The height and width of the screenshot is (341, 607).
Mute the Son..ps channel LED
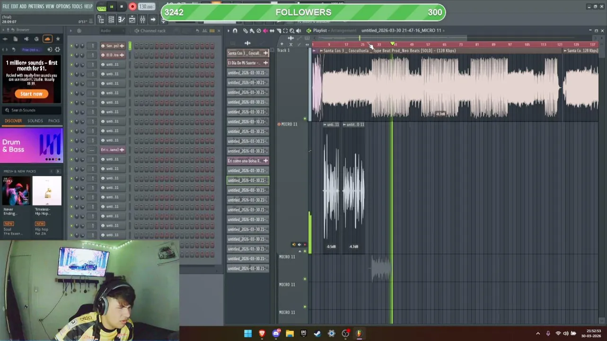coord(71,46)
